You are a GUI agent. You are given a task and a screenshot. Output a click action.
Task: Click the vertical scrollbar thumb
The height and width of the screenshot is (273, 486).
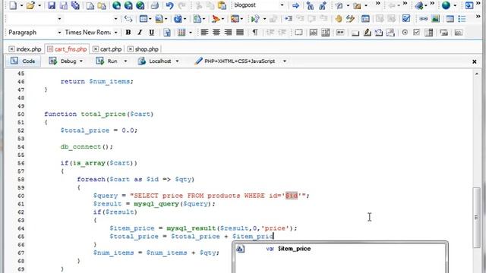476,218
